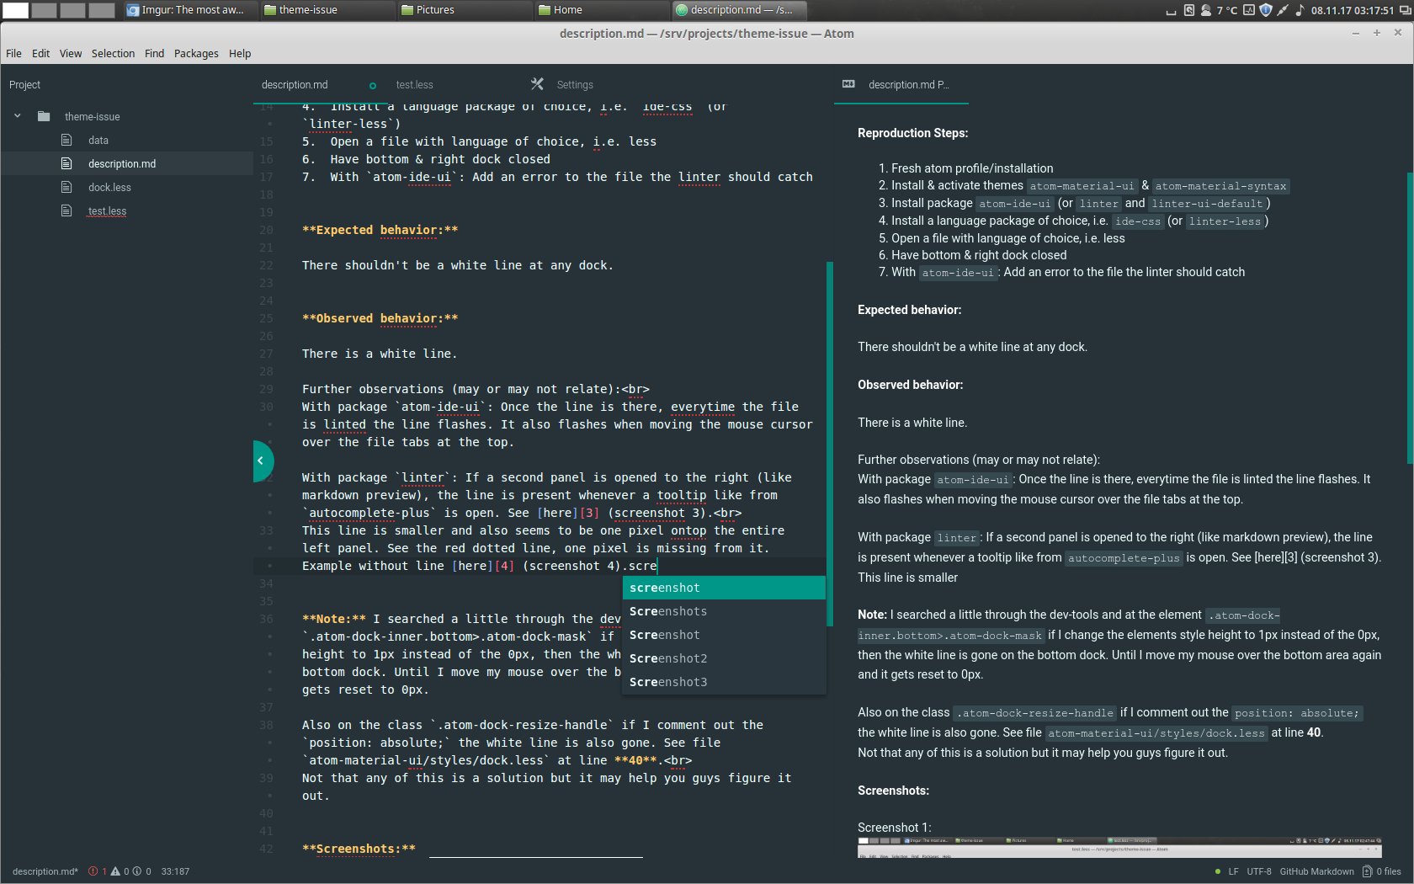Collapse the theme-issue project folder
Image resolution: width=1414 pixels, height=884 pixels.
pyautogui.click(x=17, y=116)
